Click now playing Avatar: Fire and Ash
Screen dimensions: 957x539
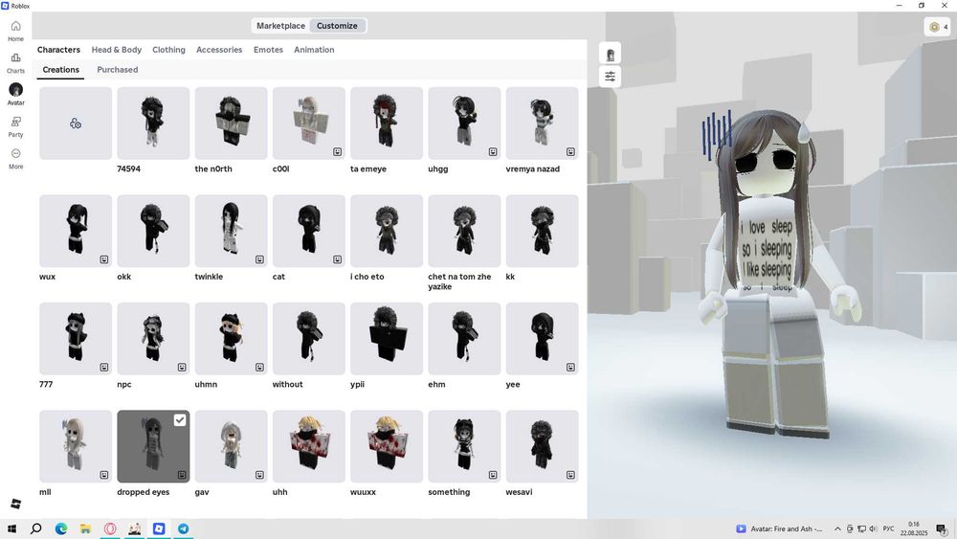click(x=779, y=529)
